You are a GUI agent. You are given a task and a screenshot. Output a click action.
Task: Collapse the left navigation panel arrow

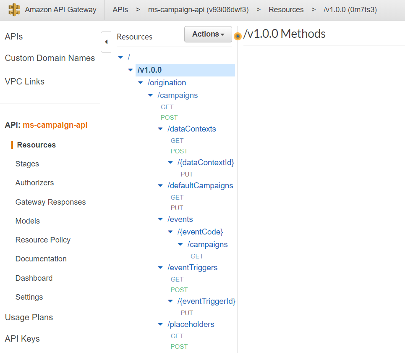click(x=106, y=42)
